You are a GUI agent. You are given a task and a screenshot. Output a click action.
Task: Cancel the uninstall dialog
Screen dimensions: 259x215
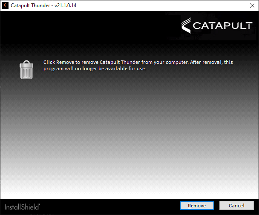coord(236,206)
